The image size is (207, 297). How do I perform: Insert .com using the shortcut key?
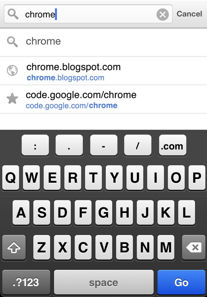(172, 145)
